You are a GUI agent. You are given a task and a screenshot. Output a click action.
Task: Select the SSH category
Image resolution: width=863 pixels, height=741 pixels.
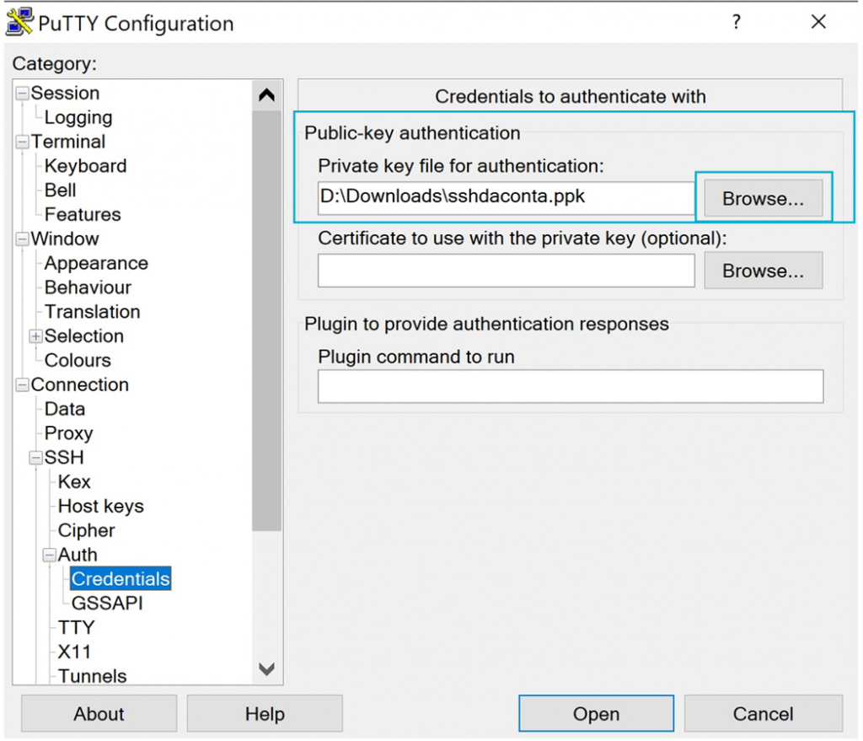pyautogui.click(x=64, y=458)
